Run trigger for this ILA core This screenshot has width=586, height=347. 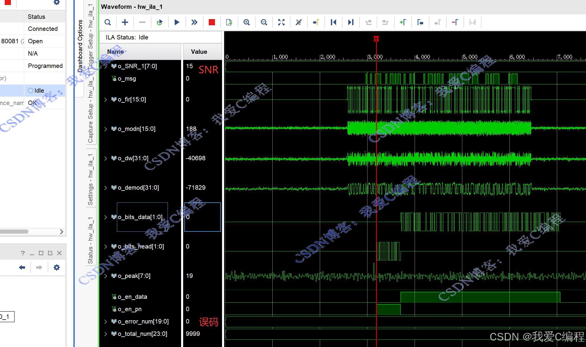[177, 22]
